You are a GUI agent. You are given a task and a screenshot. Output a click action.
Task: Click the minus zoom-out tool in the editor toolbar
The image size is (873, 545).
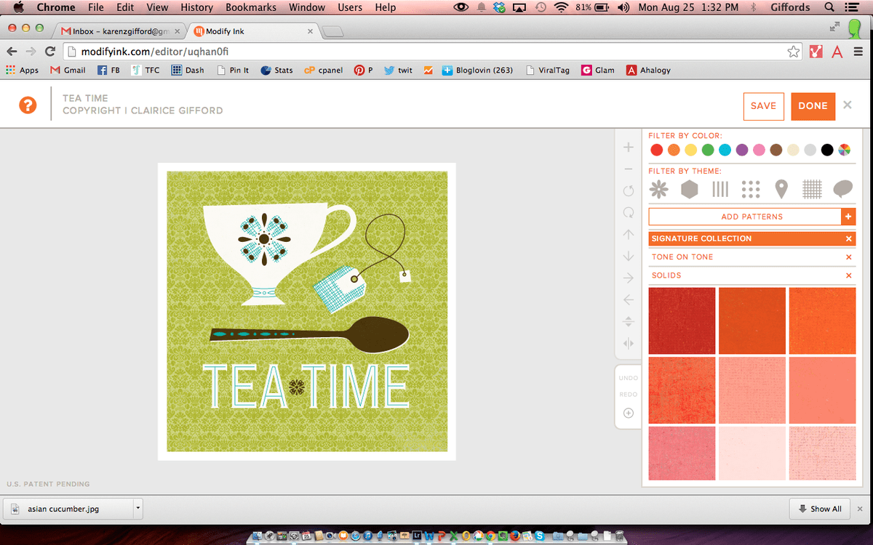click(x=629, y=169)
